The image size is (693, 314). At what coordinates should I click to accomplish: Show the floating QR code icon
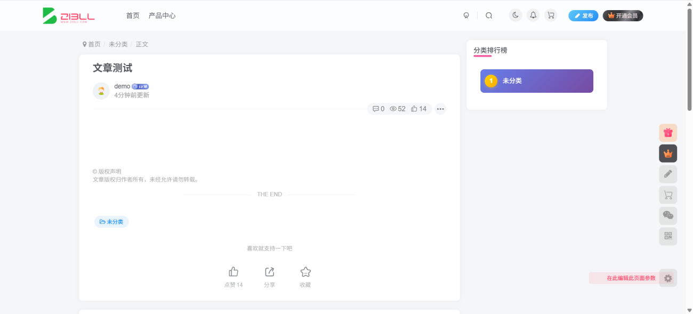pyautogui.click(x=668, y=236)
